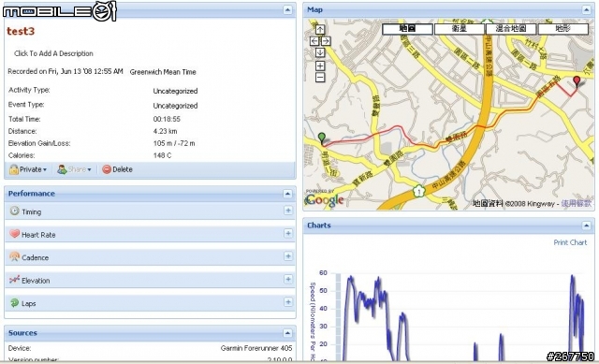Expand the Timing section
The width and height of the screenshot is (599, 364).
coord(288,211)
